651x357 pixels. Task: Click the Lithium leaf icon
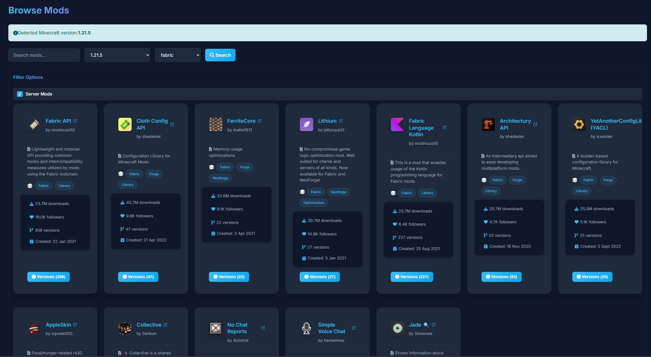coord(306,124)
